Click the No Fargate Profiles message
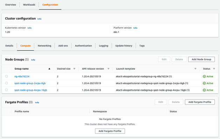This screenshot has height=139, width=220. click(110, 119)
